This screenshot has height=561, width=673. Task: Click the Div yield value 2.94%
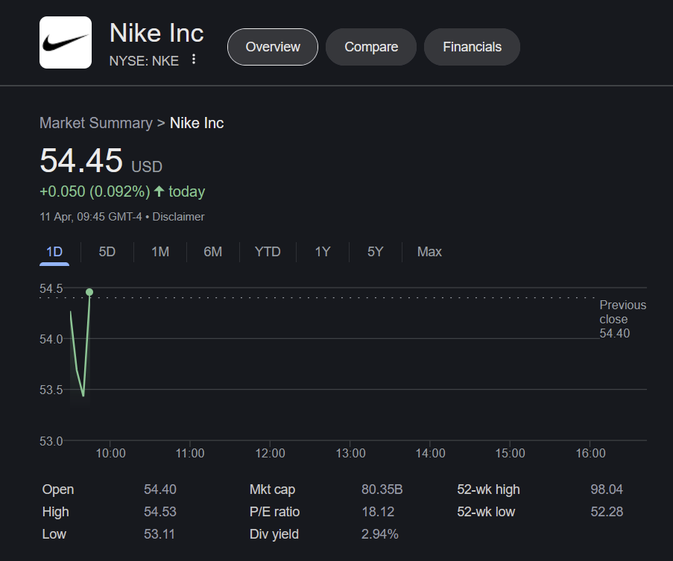coord(380,534)
